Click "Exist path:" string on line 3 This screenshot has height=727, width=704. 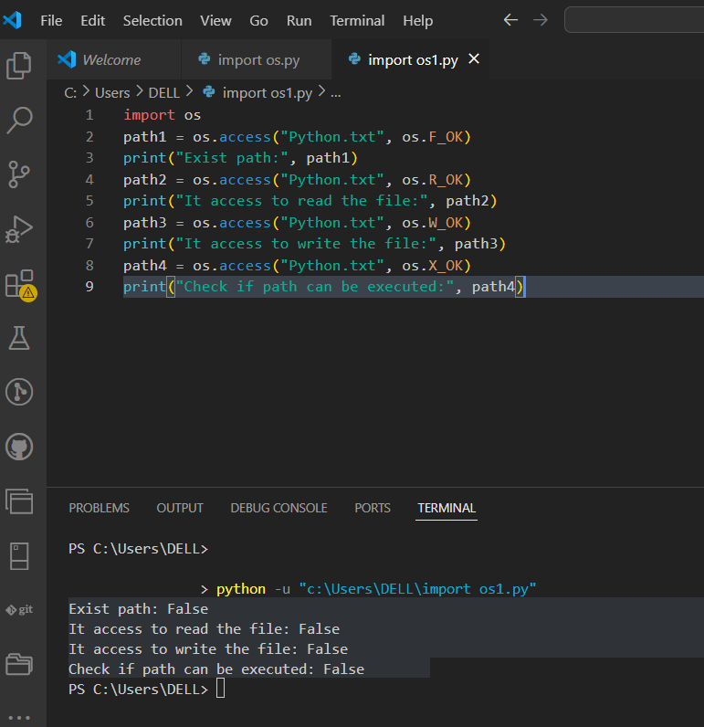click(x=232, y=158)
